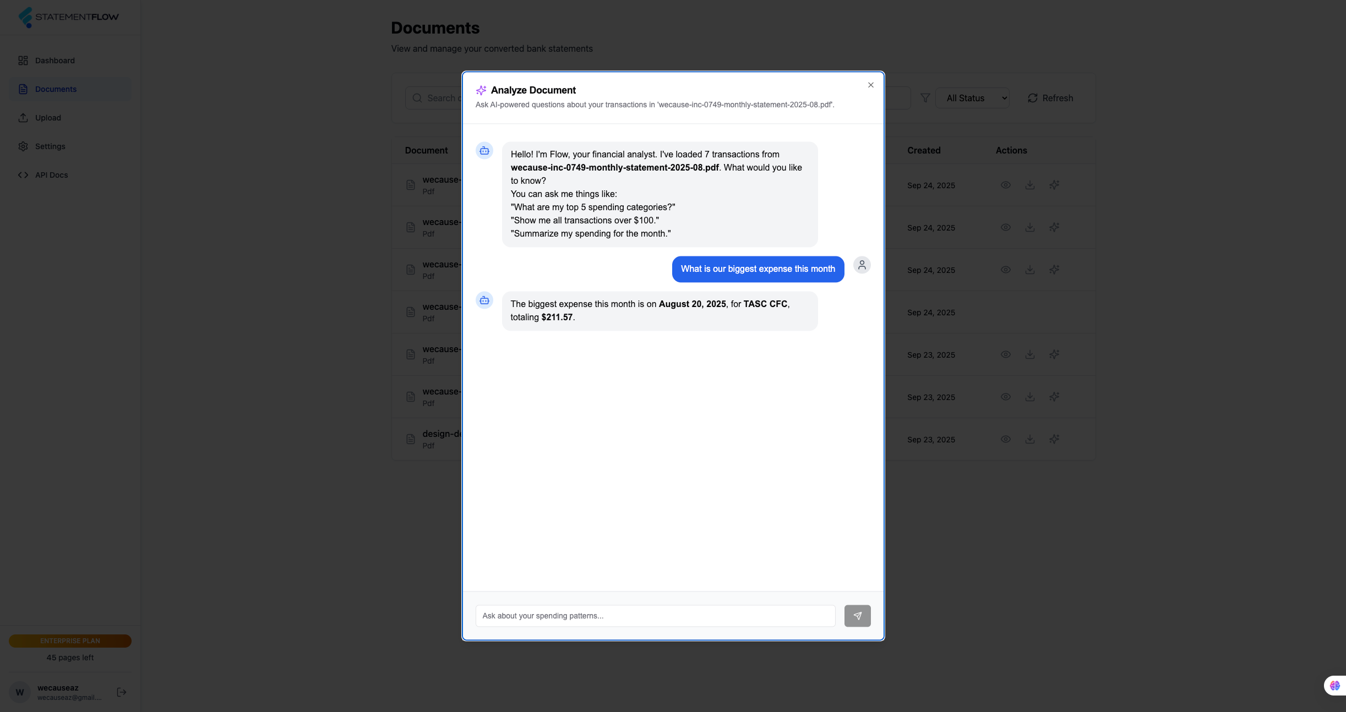Click the Settings gear in the sidebar
This screenshot has height=712, width=1346.
[x=23, y=146]
